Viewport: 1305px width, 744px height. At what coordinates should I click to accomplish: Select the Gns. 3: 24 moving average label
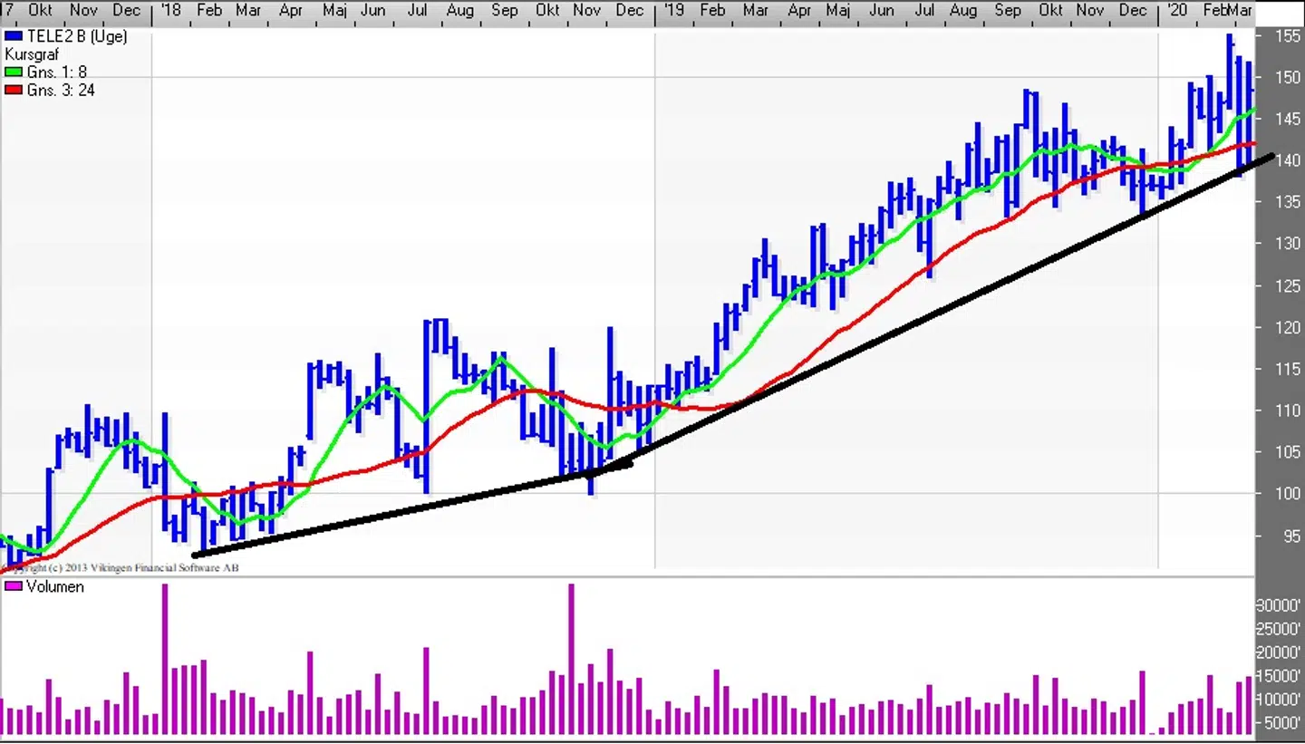pyautogui.click(x=61, y=91)
